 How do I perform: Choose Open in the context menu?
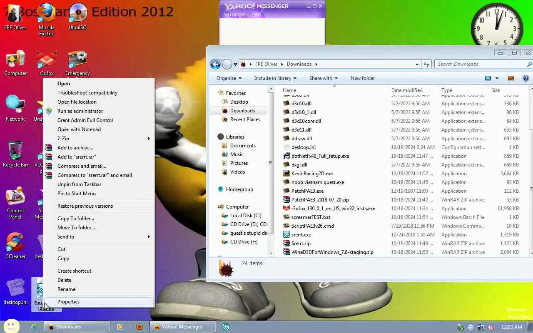point(99,84)
